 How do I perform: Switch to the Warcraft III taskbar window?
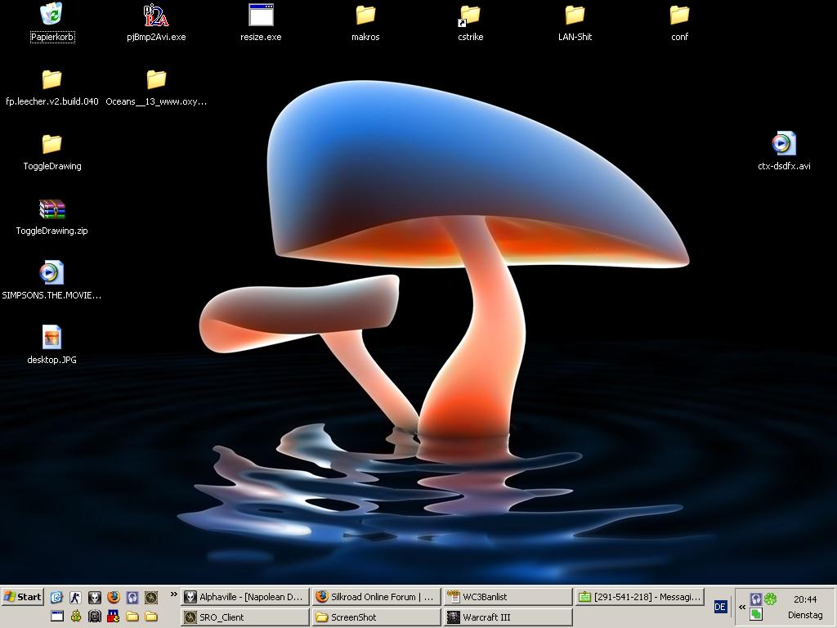pos(508,617)
